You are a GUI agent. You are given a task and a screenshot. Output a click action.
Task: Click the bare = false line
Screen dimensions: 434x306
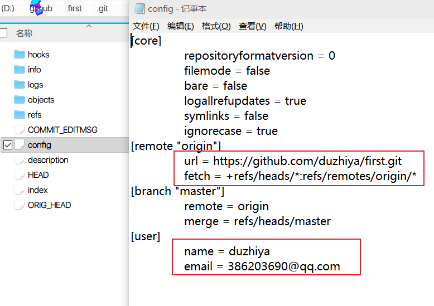point(216,86)
